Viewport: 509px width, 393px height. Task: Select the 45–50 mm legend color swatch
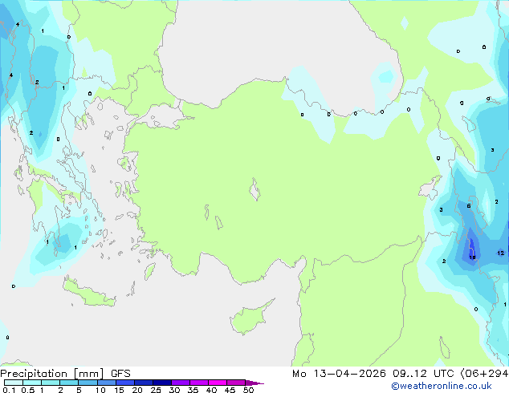[x=236, y=383]
